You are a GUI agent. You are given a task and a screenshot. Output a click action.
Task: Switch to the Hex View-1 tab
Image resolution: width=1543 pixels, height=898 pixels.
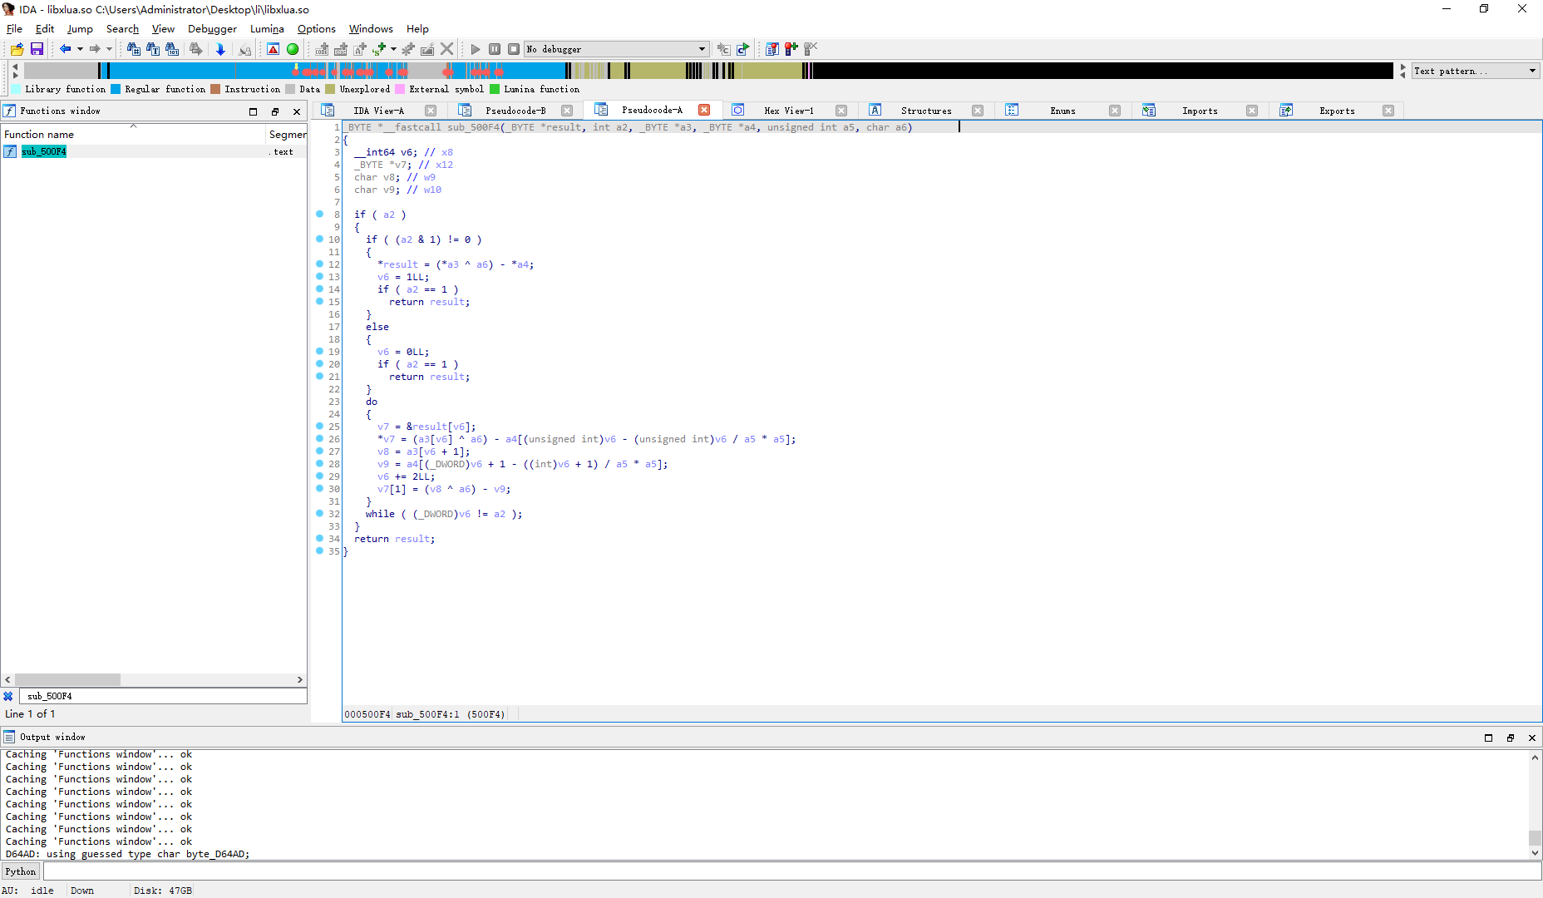(x=788, y=111)
